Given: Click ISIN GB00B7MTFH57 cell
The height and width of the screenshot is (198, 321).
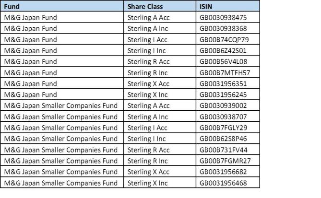Looking at the screenshot, I should point(227,72).
